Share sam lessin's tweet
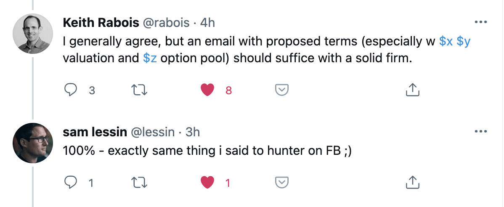 point(412,183)
